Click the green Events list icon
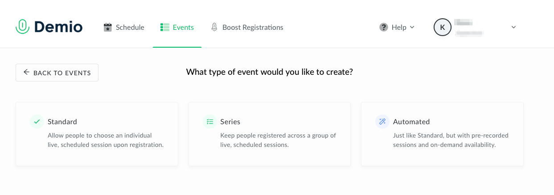The image size is (554, 195). tap(165, 27)
